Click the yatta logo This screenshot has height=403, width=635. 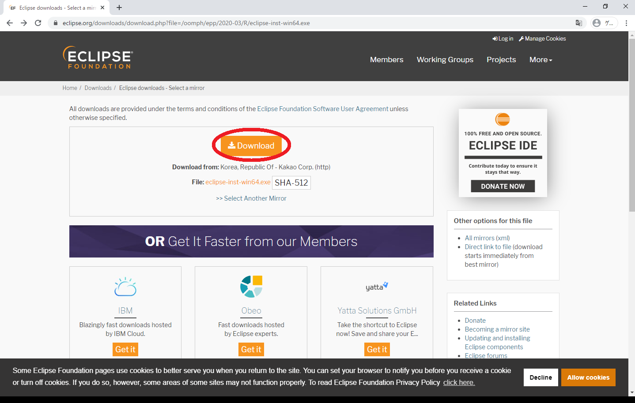[x=377, y=287]
